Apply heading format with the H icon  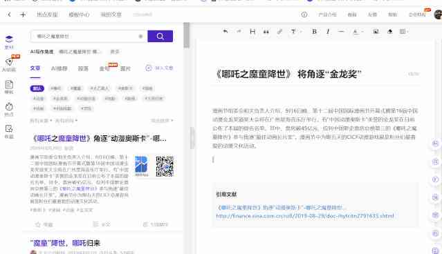tap(252, 32)
